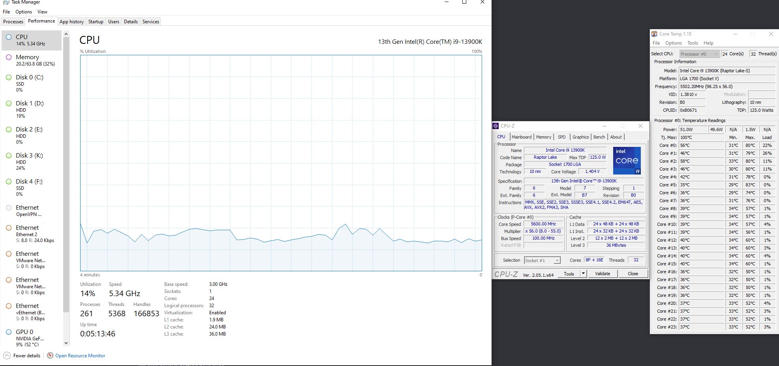Click the VID 1.3810 v field

pos(692,94)
